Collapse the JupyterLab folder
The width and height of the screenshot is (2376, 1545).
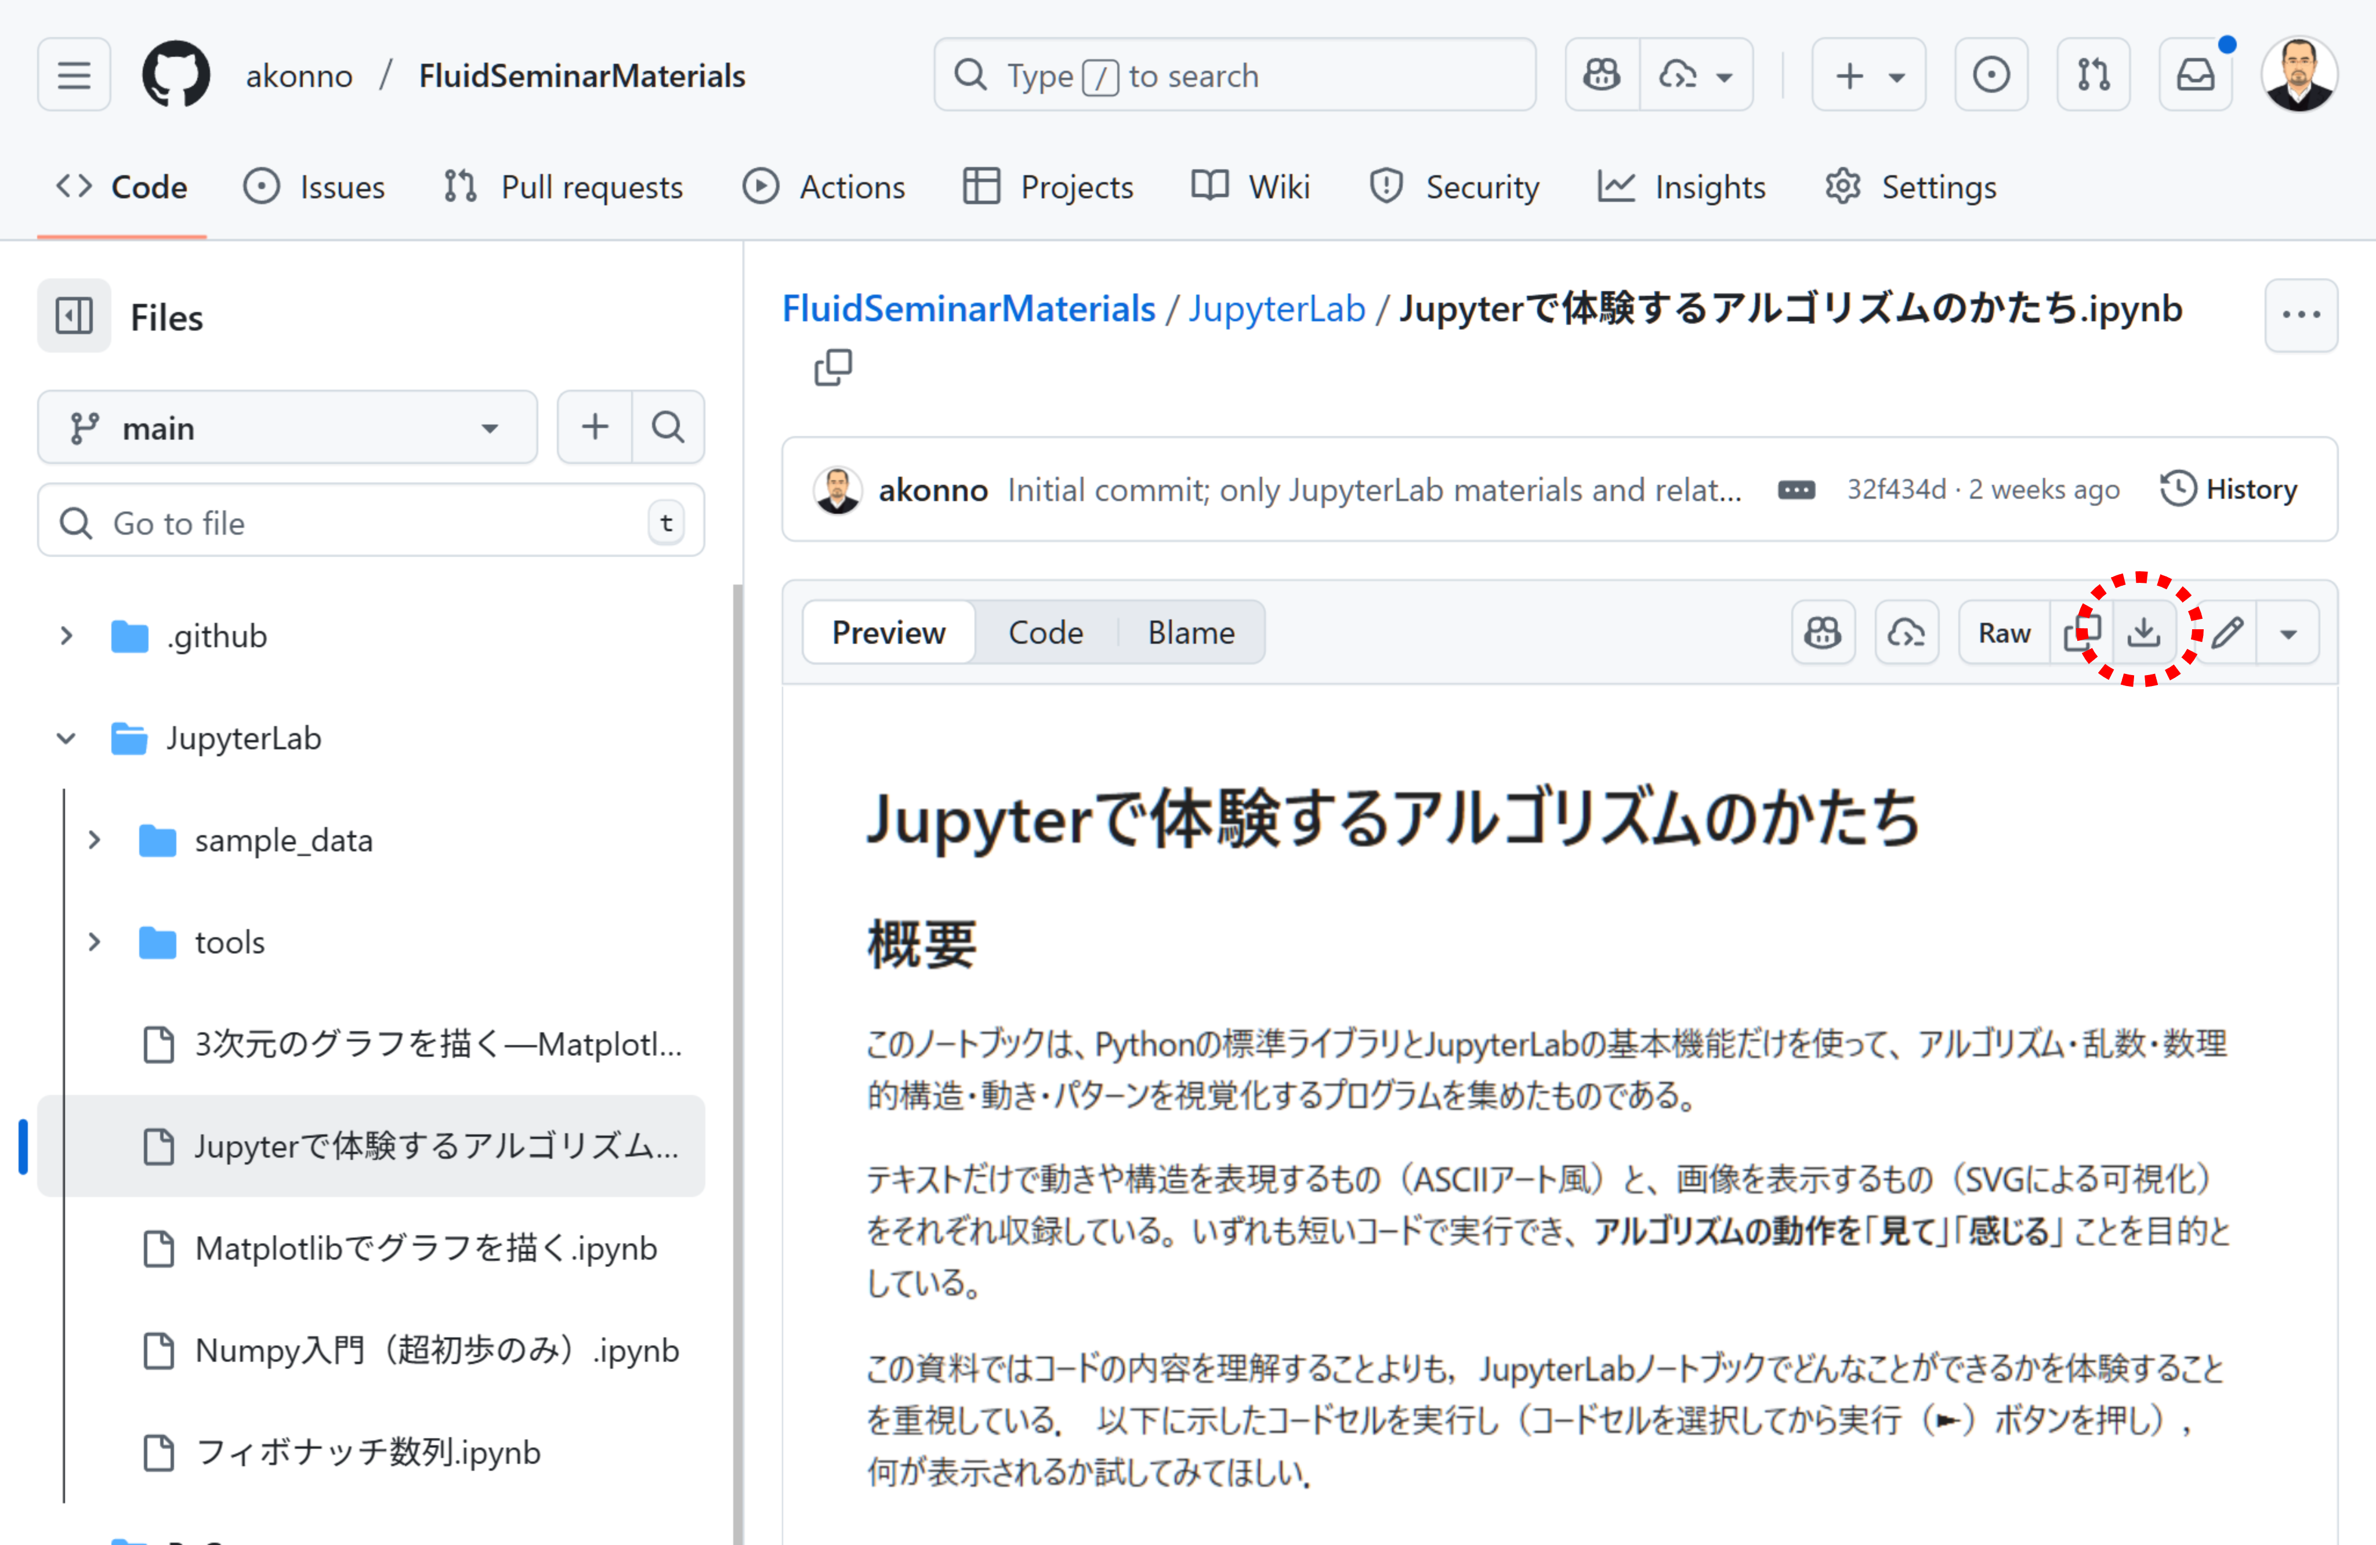66,738
